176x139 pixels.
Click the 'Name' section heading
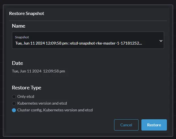coord(18,26)
